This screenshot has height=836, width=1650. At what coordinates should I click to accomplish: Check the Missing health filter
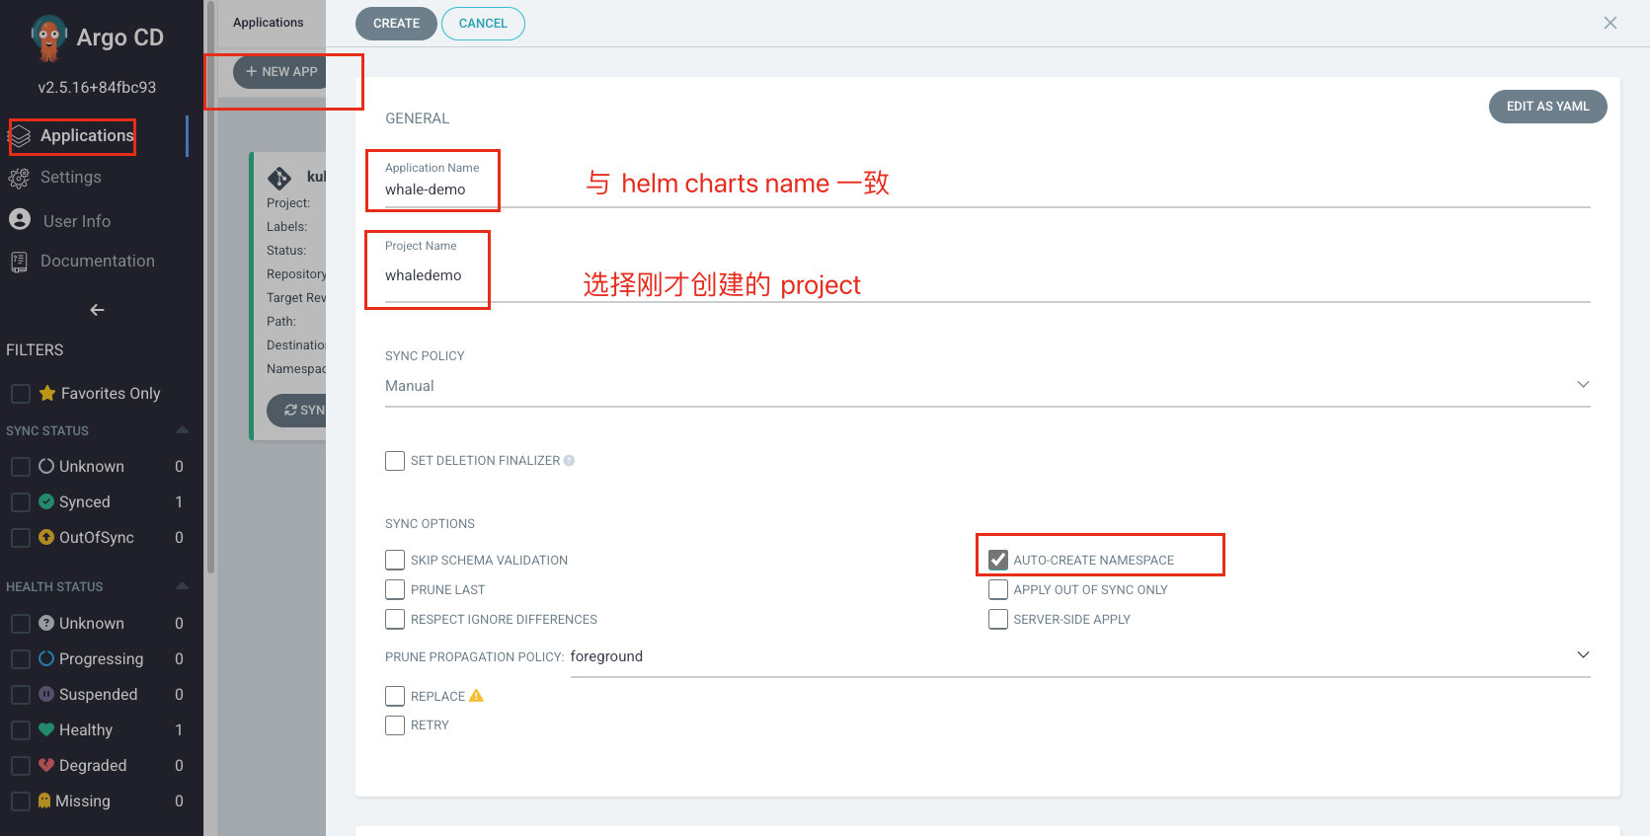(x=20, y=801)
